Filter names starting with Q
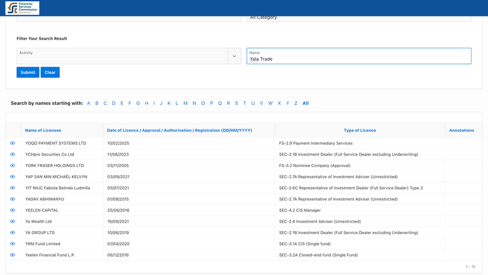Viewport: 488px width, 275px height. point(220,103)
